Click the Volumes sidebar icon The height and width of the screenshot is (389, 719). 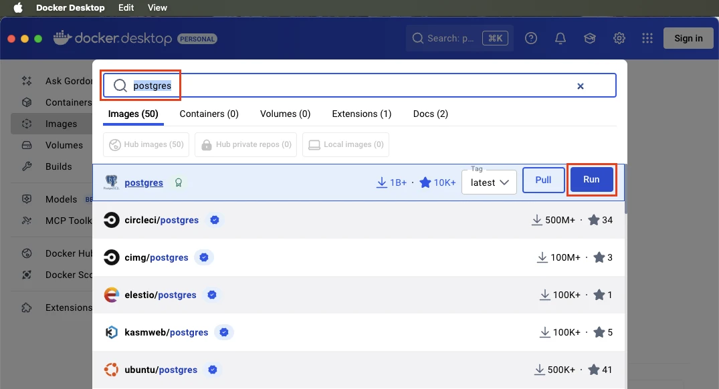pyautogui.click(x=27, y=145)
